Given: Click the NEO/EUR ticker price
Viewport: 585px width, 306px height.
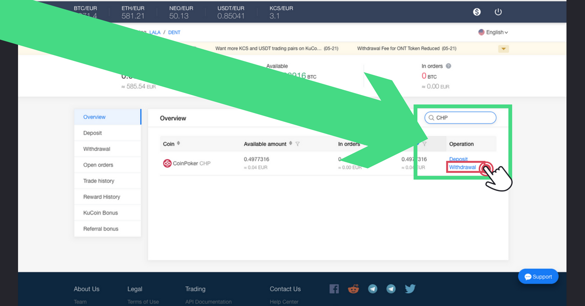Looking at the screenshot, I should tap(179, 16).
